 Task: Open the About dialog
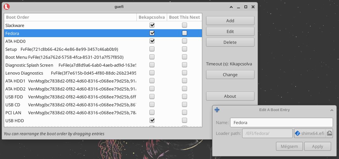(230, 96)
